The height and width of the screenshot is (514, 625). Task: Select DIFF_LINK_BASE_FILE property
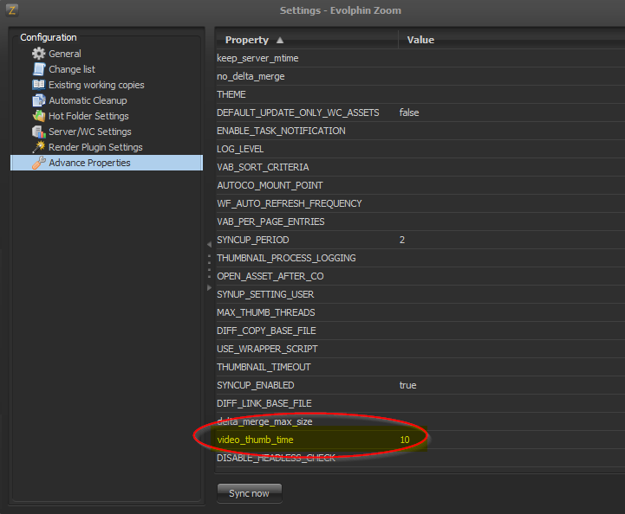(264, 403)
